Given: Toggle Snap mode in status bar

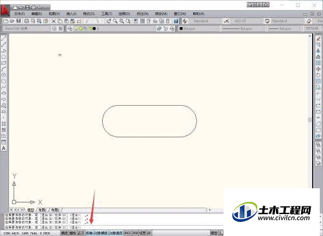Looking at the screenshot, I should 65,233.
